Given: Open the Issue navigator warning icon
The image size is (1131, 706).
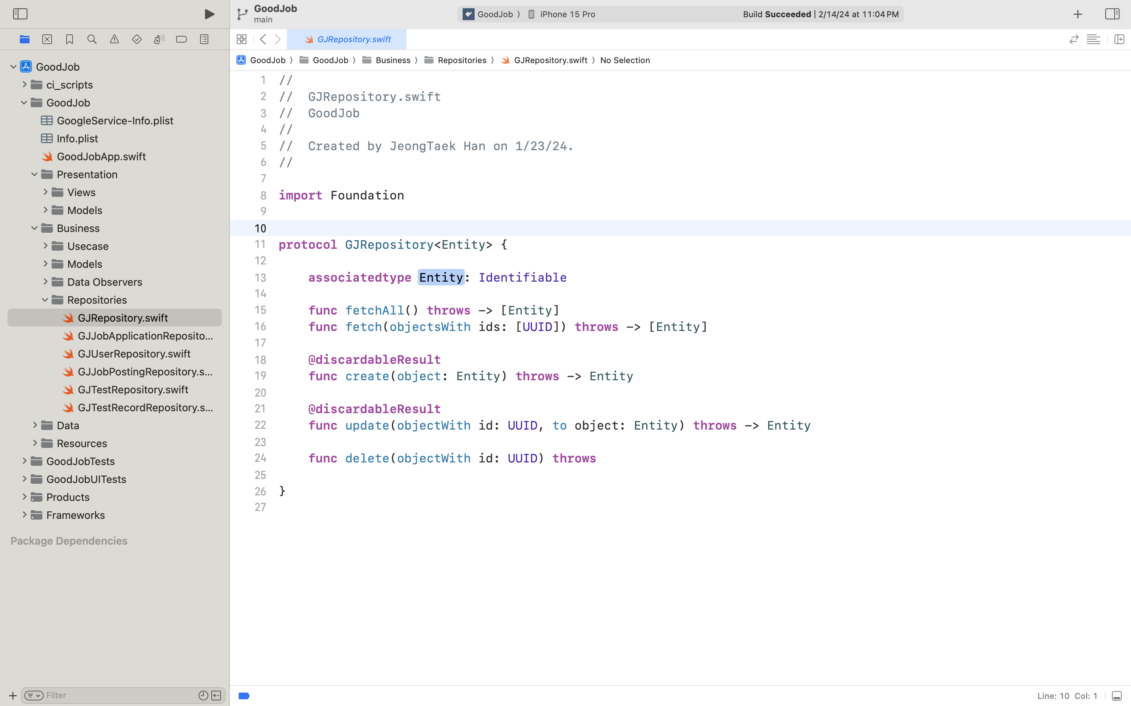Looking at the screenshot, I should tap(114, 40).
